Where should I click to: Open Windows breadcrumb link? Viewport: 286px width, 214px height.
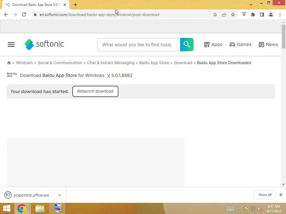25,63
